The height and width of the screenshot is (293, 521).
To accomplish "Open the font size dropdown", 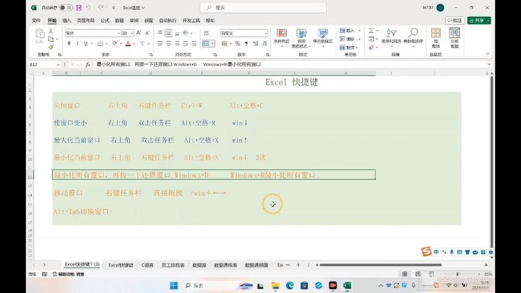I will click(132, 33).
